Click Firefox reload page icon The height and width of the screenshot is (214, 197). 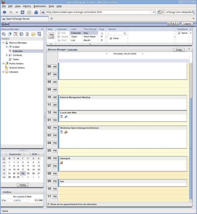point(22,12)
